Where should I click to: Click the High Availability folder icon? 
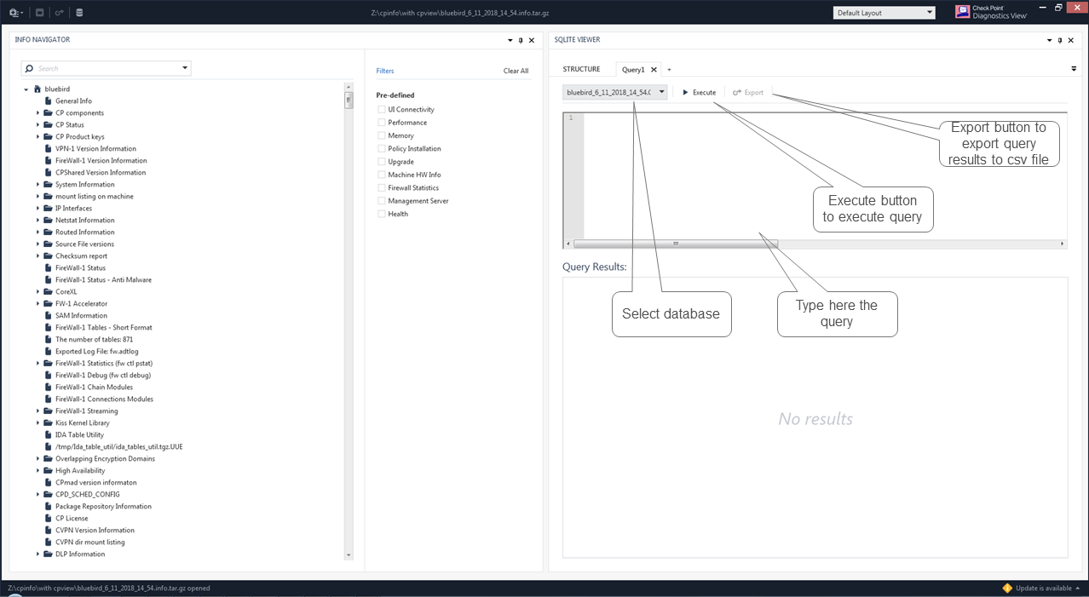point(48,470)
